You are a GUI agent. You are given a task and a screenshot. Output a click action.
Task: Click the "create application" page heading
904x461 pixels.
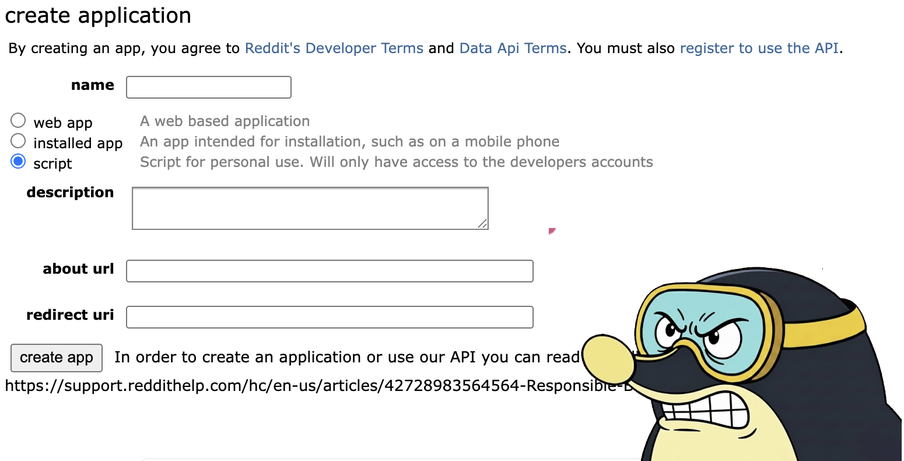[x=97, y=15]
